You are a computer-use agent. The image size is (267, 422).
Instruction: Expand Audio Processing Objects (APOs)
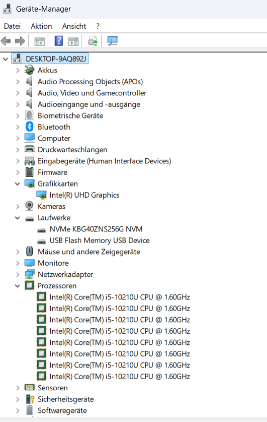(x=18, y=82)
